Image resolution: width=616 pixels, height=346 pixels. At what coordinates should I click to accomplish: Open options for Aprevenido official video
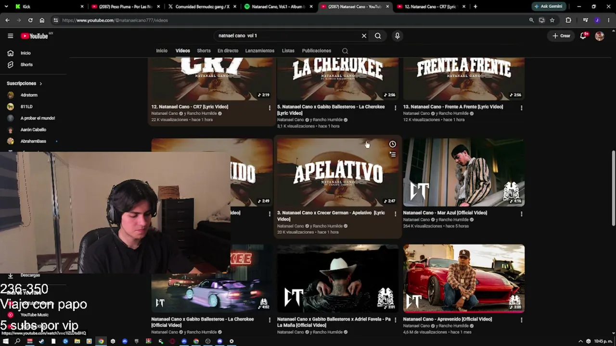(x=521, y=320)
